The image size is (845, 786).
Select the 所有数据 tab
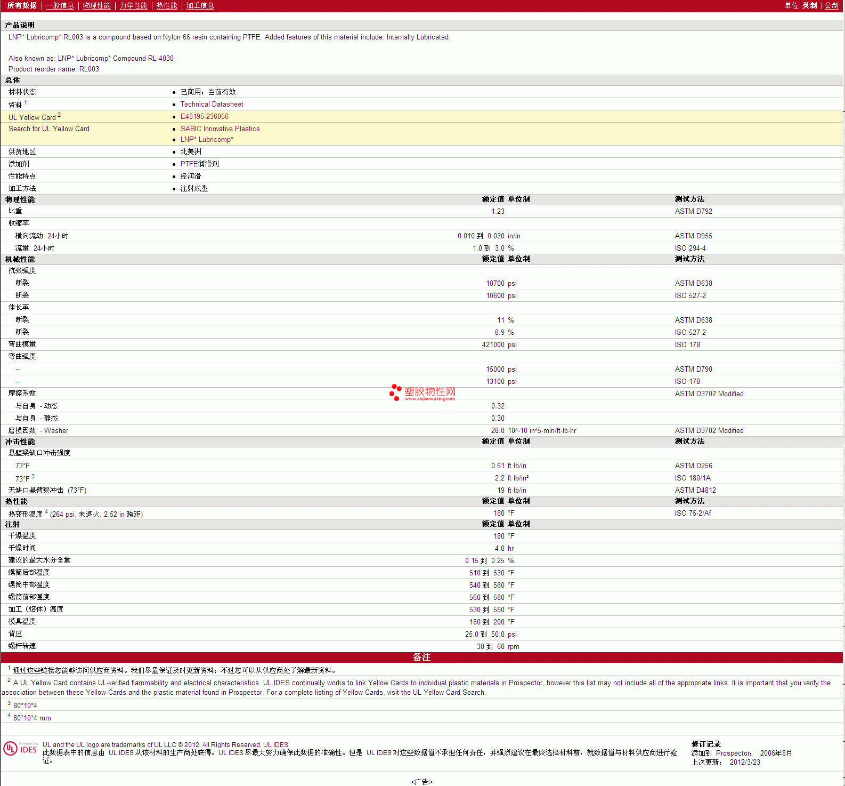(x=22, y=5)
